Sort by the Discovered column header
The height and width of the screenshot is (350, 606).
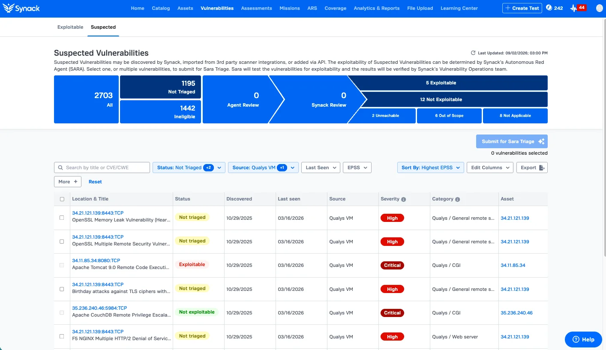click(x=239, y=199)
